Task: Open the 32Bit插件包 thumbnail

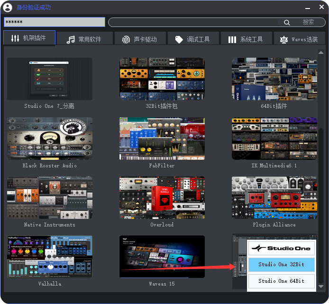Action: 162,79
